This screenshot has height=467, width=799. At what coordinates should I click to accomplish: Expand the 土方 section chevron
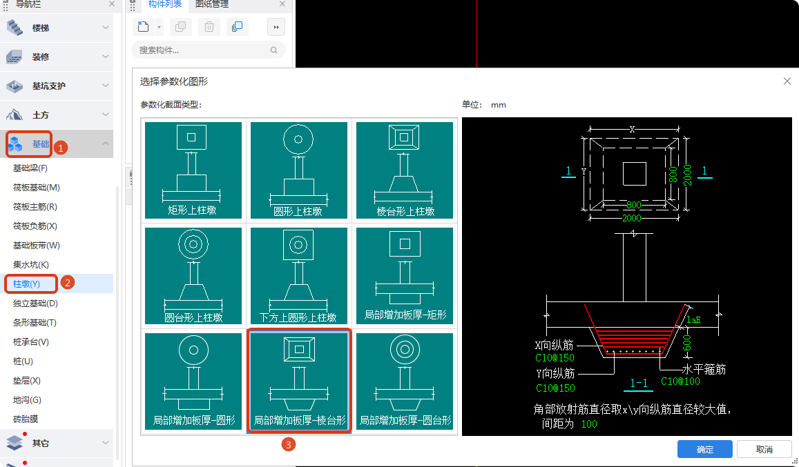pos(106,115)
